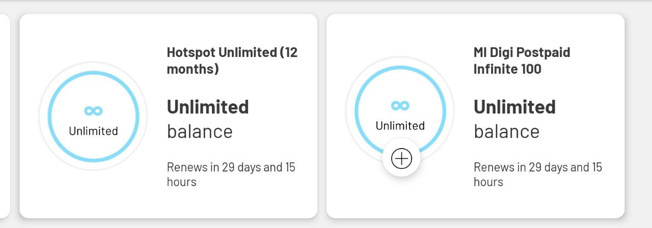
Task: Click the infinity symbol in MI Digi Postpaid circle
Action: click(x=400, y=105)
